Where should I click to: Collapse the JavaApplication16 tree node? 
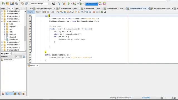(2, 21)
